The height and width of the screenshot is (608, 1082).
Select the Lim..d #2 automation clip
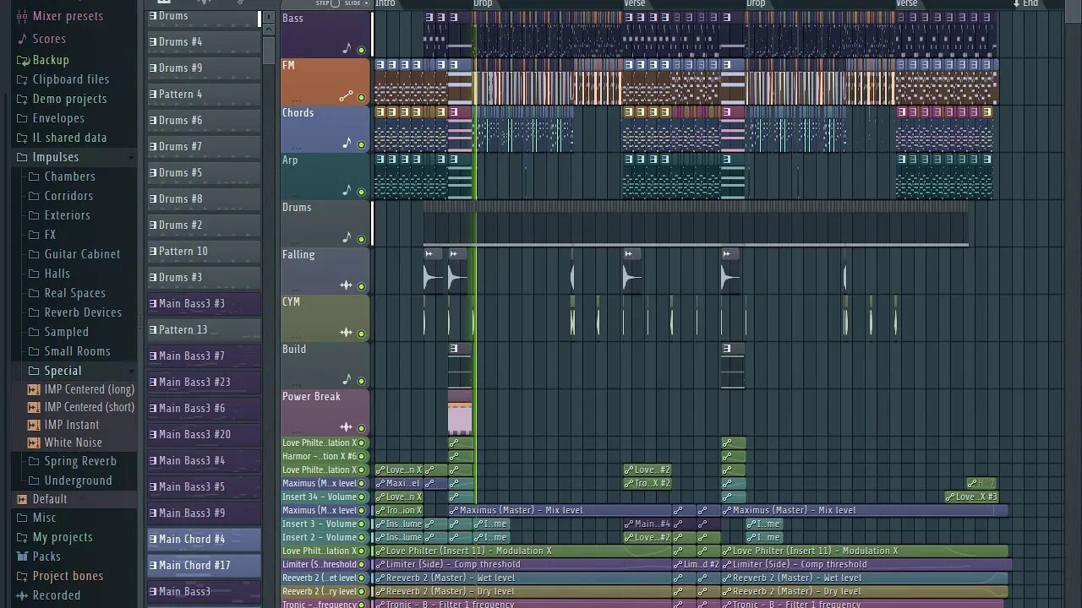697,564
